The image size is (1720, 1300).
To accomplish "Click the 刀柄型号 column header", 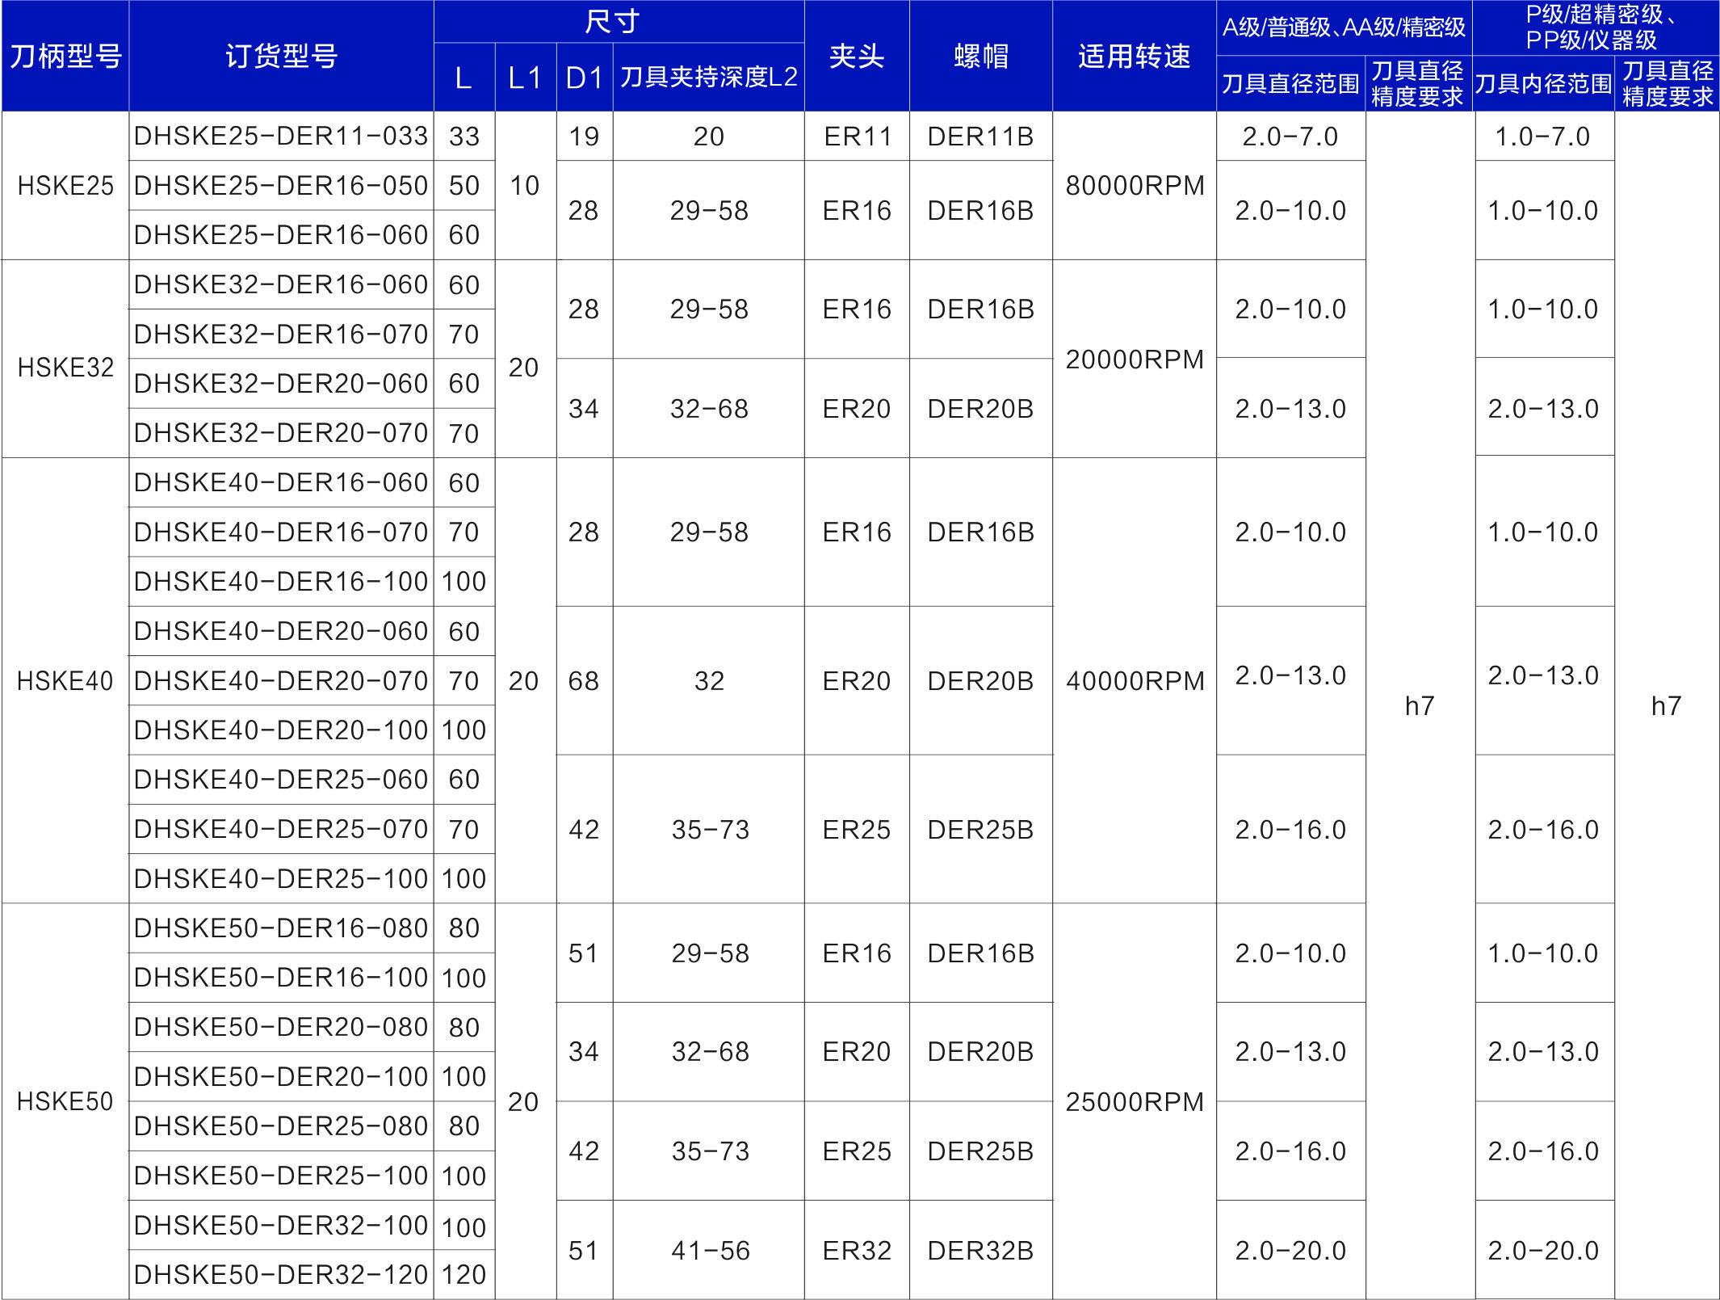I will pyautogui.click(x=65, y=56).
